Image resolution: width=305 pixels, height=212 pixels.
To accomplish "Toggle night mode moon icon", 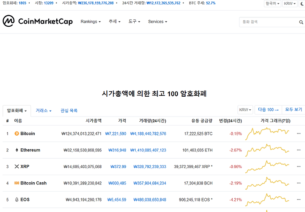I will coord(302,3).
